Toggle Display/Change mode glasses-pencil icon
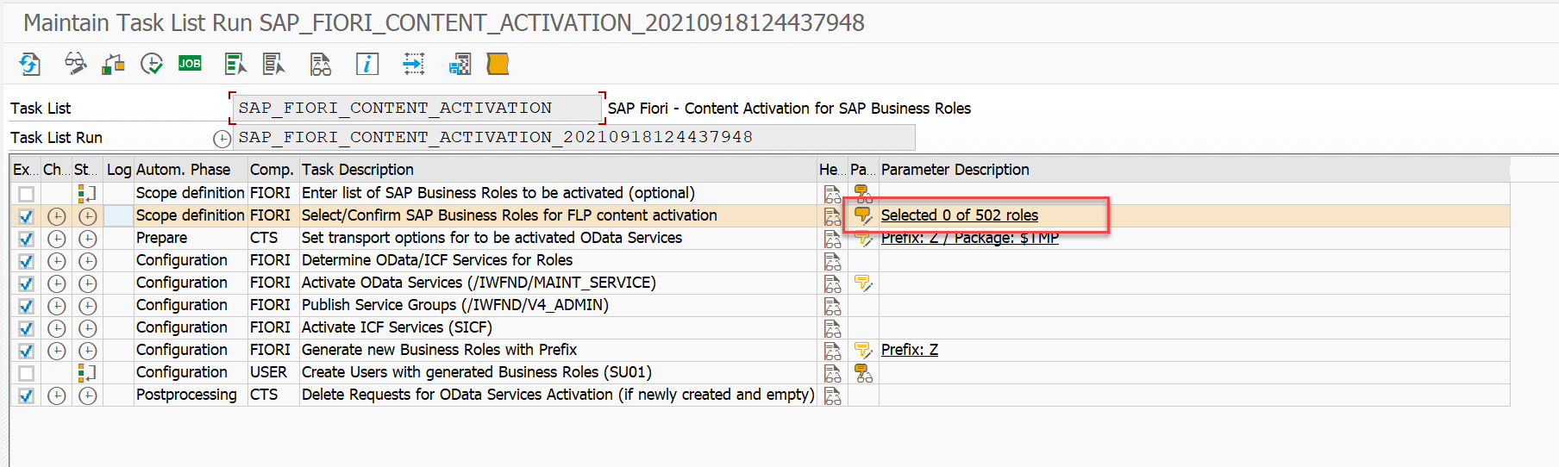1559x467 pixels. 76,64
